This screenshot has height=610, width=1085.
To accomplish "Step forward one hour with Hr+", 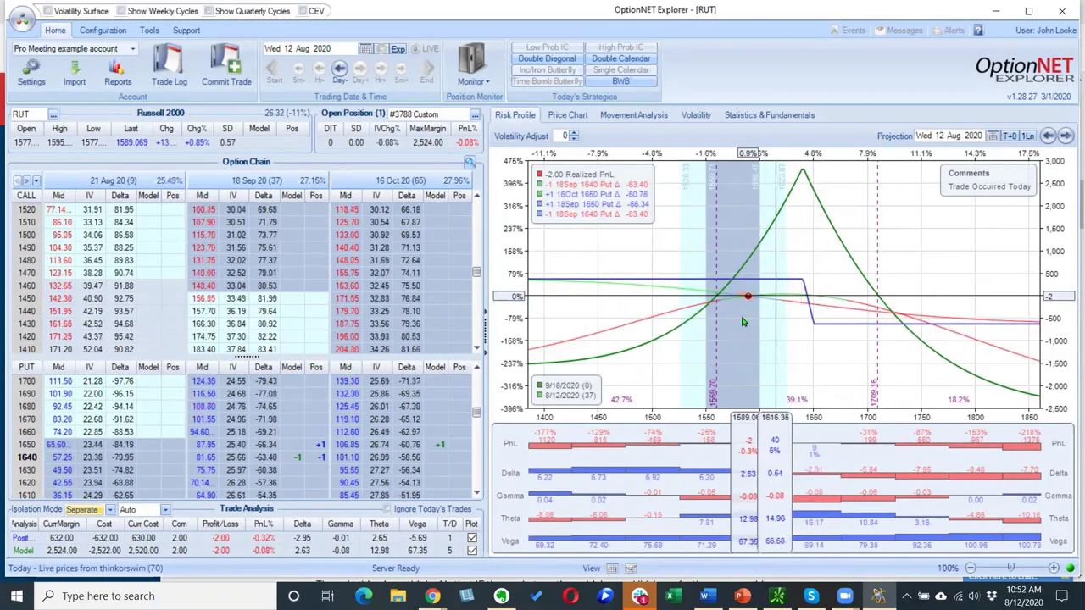I will click(381, 72).
